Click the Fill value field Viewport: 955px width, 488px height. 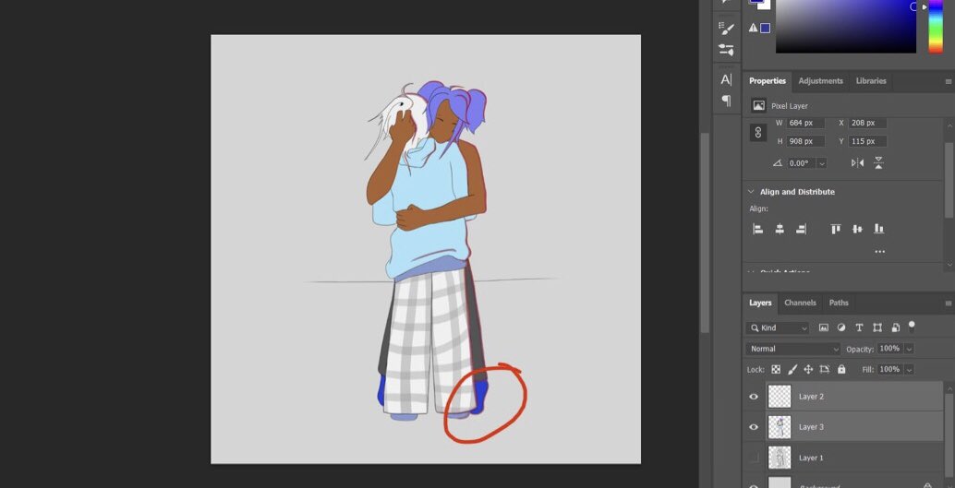point(889,369)
